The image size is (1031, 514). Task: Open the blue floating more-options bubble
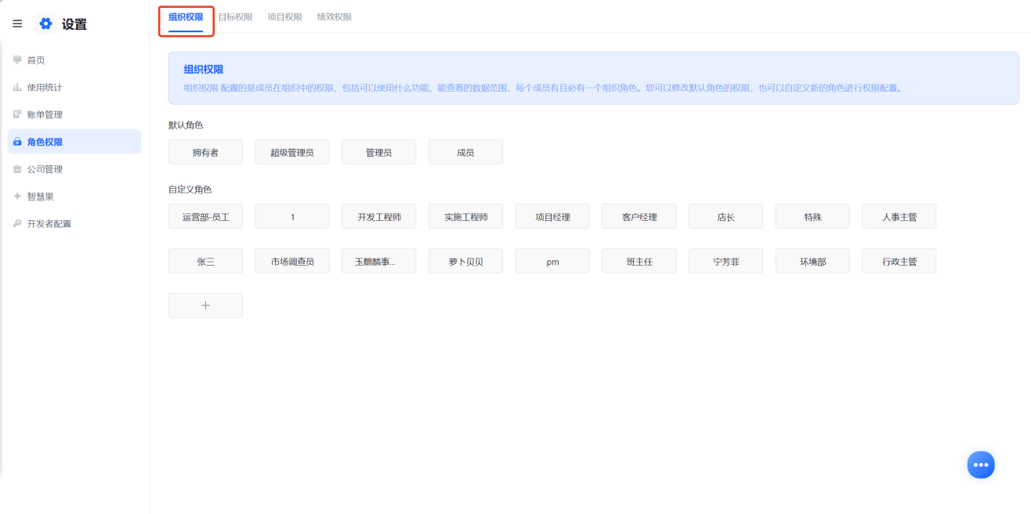980,465
